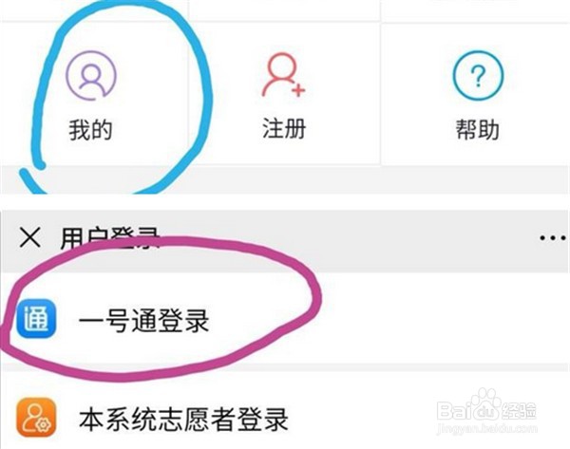Tap the 帮助 grid cell
This screenshot has height=449, width=570.
[x=476, y=94]
